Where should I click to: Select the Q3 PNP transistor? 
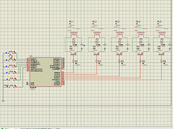pos(119,53)
